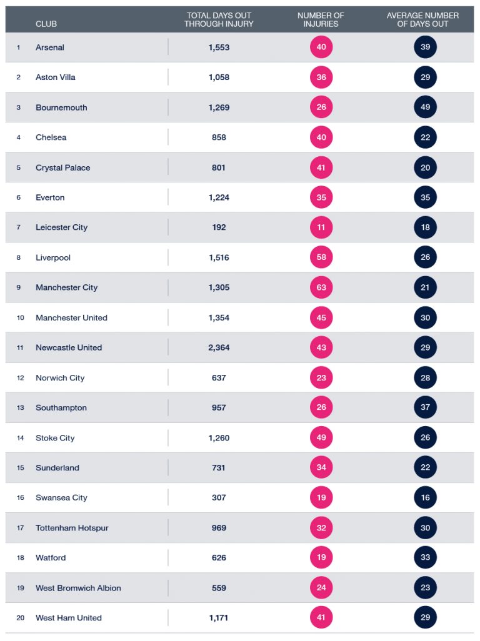Click the Number of Injuries column header

pyautogui.click(x=321, y=19)
